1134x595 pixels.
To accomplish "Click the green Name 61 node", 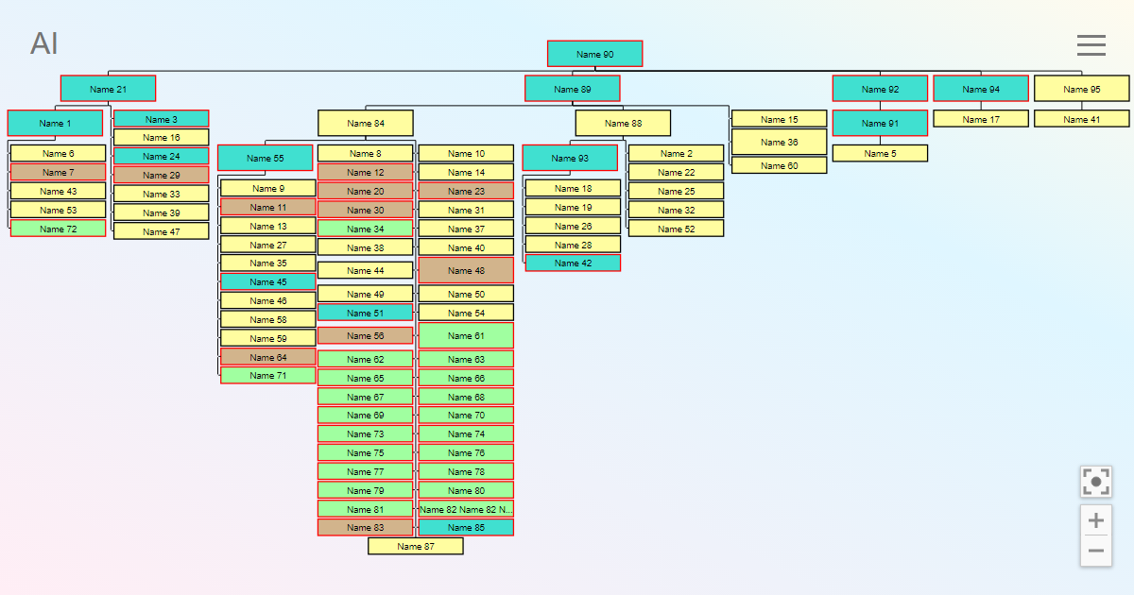I will (x=465, y=335).
